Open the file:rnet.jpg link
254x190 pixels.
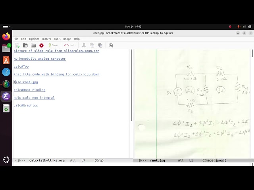point(26,82)
